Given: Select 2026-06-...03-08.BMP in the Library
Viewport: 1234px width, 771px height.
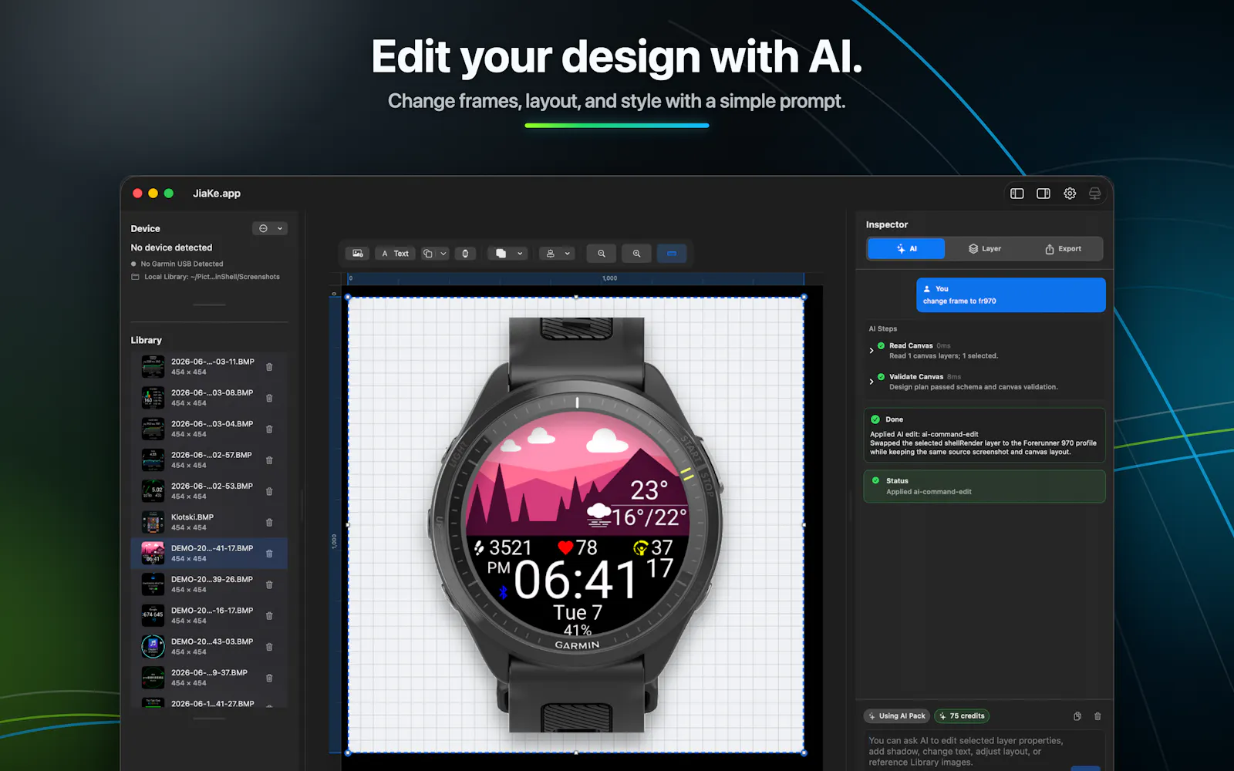Looking at the screenshot, I should tap(209, 398).
